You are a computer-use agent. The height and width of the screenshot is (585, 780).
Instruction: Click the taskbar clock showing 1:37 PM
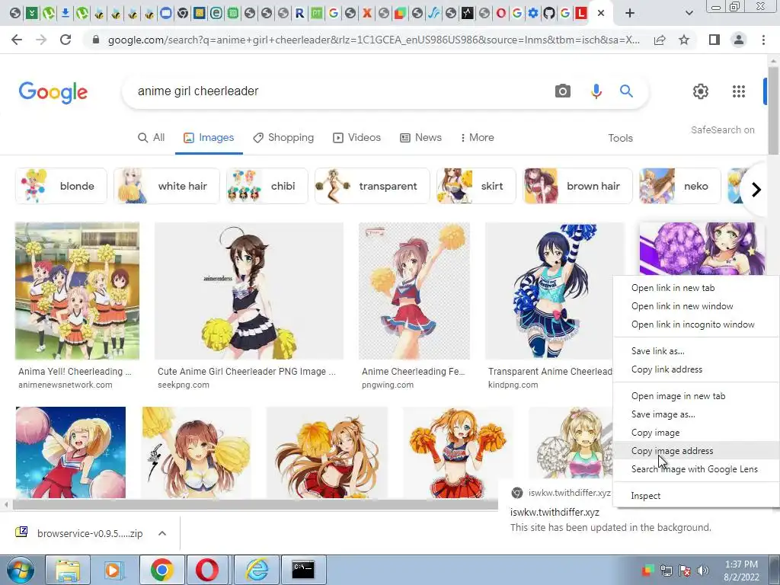pos(741,570)
